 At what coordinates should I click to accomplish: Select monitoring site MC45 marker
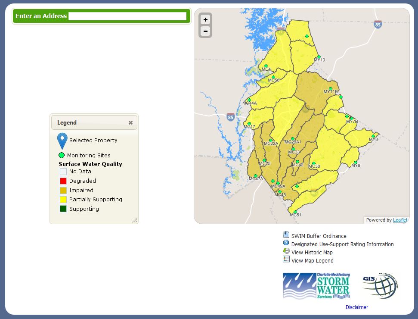tap(280, 192)
